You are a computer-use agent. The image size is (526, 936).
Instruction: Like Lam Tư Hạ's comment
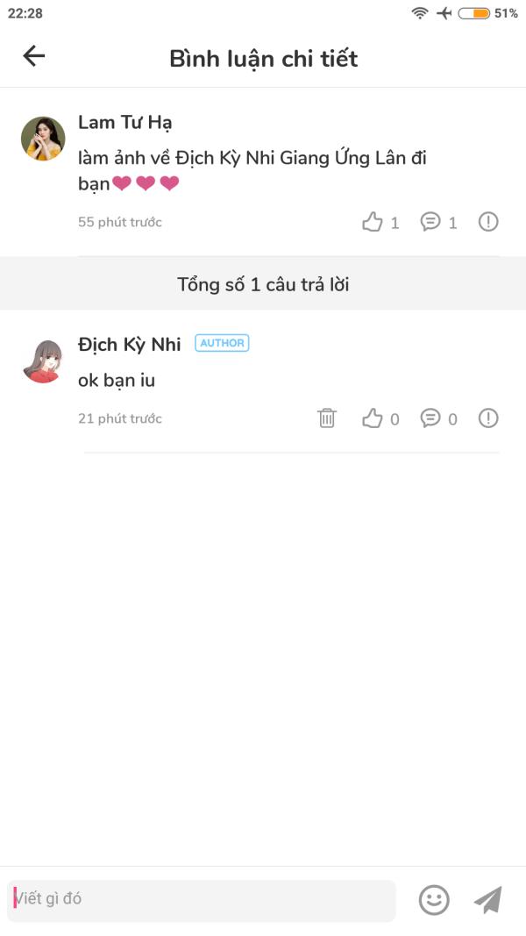[x=372, y=222]
